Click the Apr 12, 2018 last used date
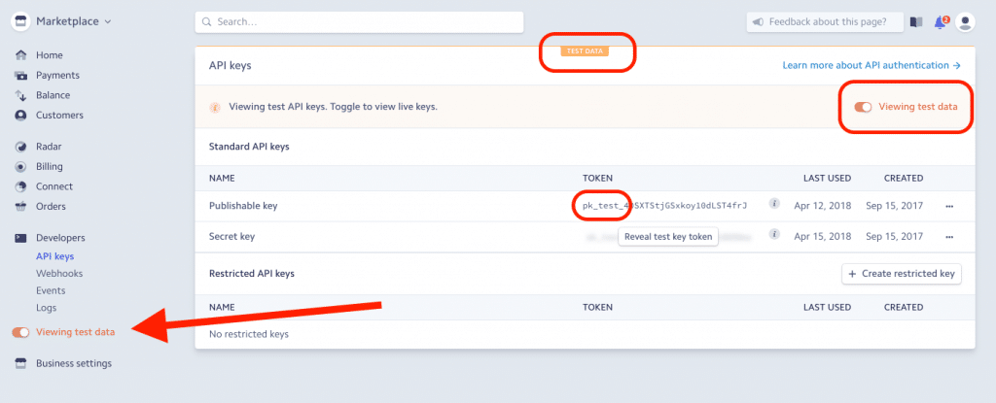The height and width of the screenshot is (403, 996). 823,206
